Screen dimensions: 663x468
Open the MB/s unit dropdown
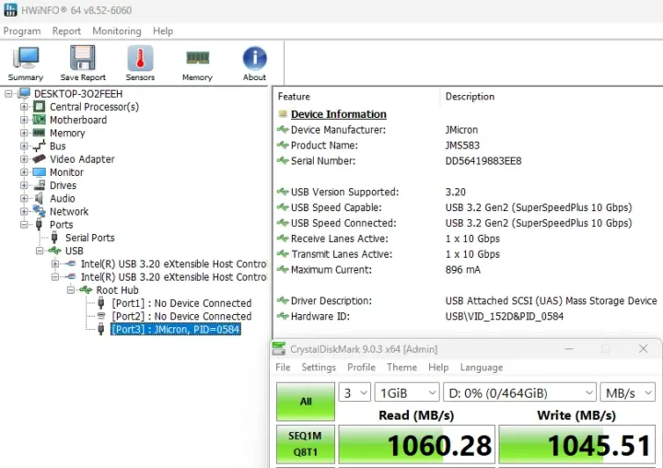pos(628,393)
